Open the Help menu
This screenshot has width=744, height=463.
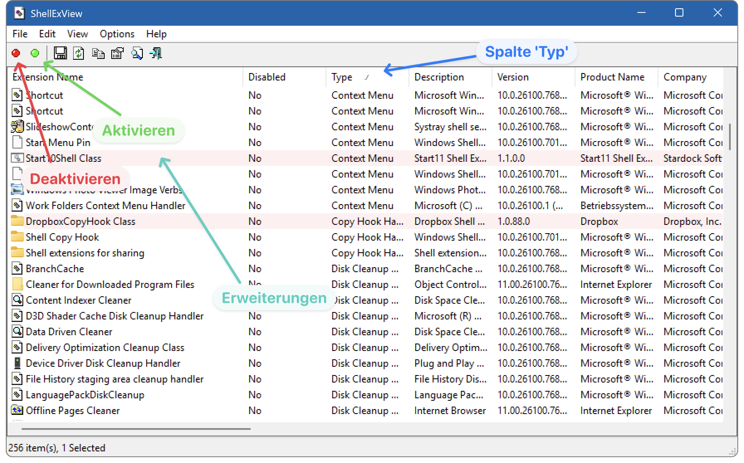tap(156, 34)
